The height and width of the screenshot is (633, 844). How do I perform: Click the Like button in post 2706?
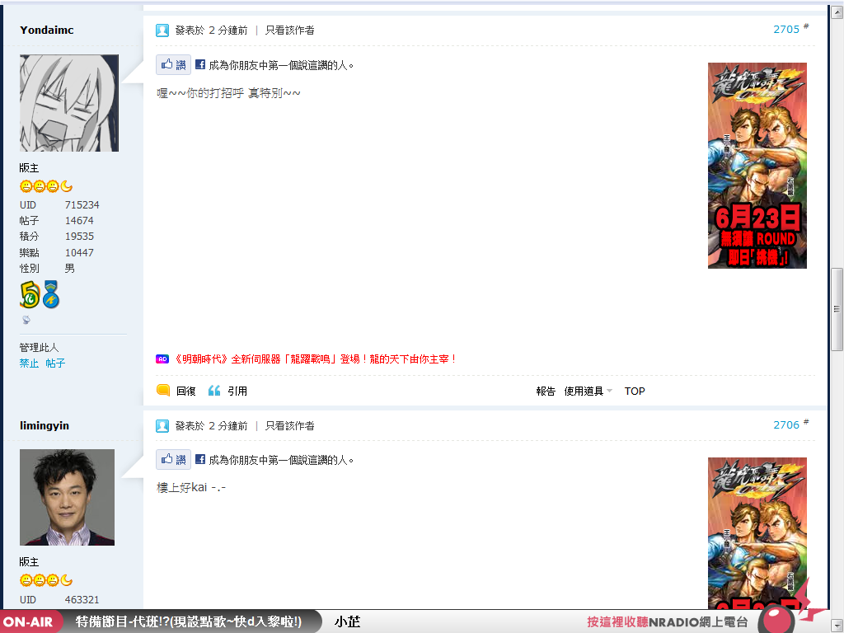pyautogui.click(x=173, y=460)
